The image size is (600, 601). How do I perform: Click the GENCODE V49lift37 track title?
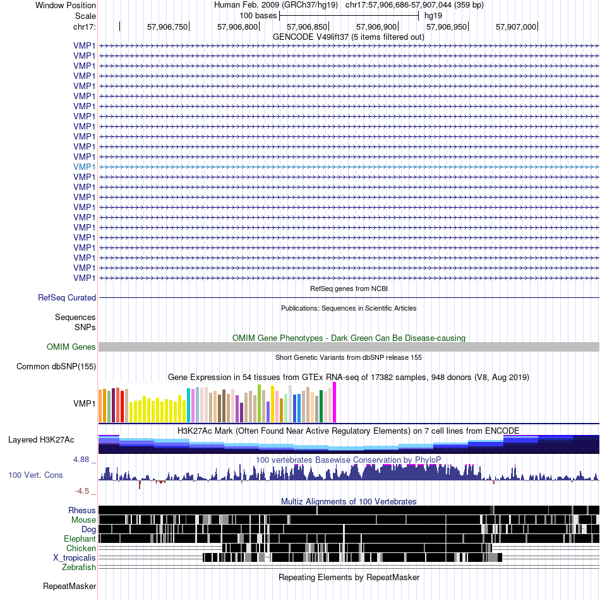(x=349, y=37)
